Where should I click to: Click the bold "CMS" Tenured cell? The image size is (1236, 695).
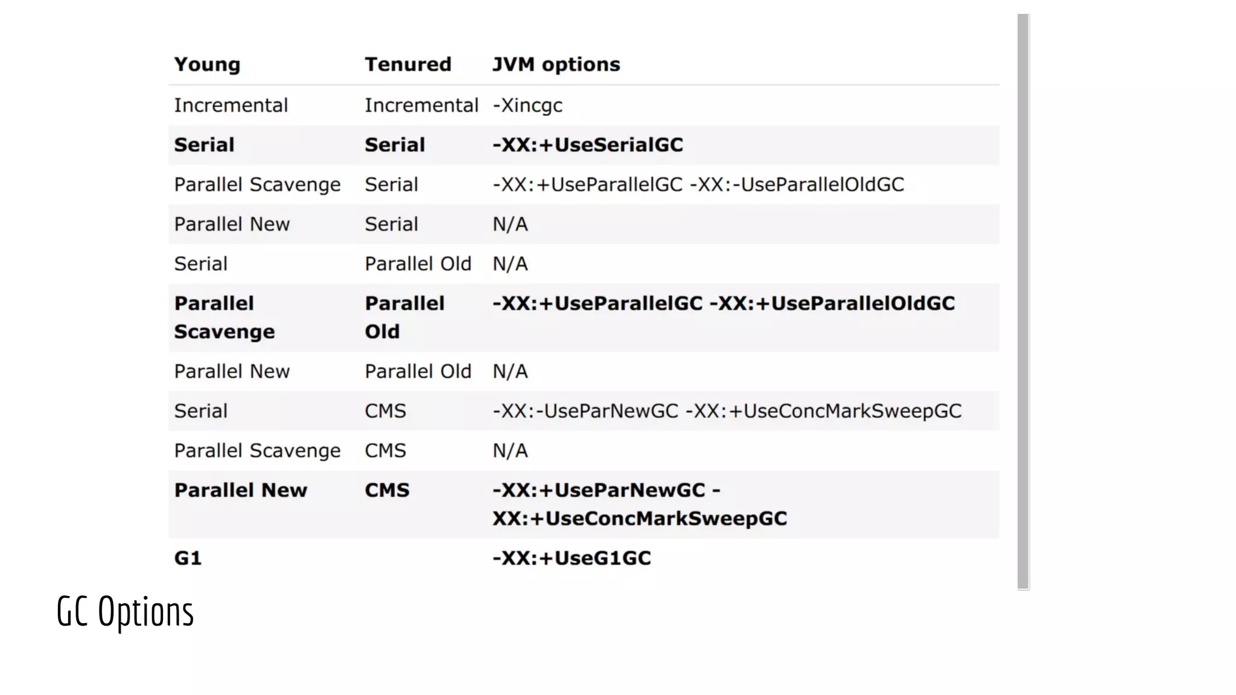(x=387, y=490)
